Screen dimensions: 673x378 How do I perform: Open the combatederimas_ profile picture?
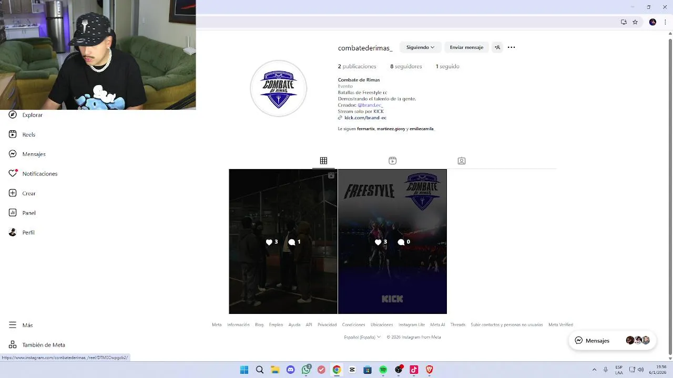coord(278,88)
